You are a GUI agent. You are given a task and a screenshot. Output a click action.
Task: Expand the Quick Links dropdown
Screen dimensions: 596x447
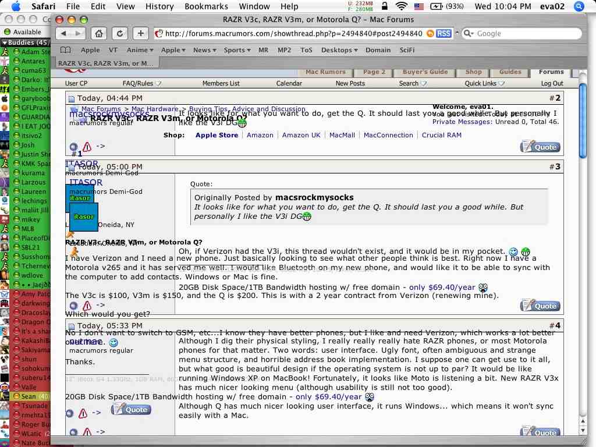coord(485,83)
